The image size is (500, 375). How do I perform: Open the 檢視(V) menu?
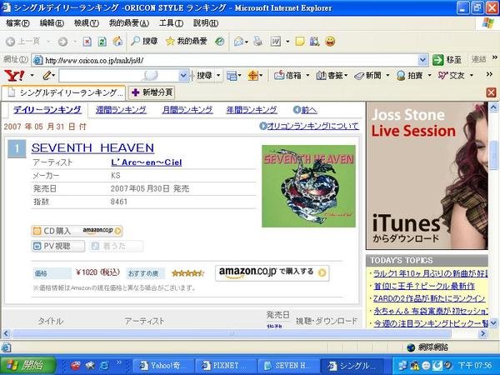coord(86,23)
